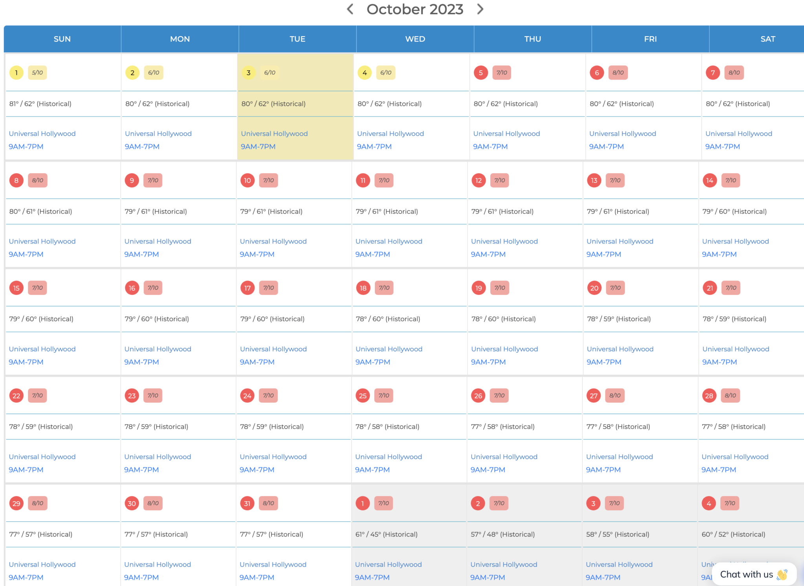The height and width of the screenshot is (586, 804).
Task: Click the October 2023 month title
Action: coord(415,9)
